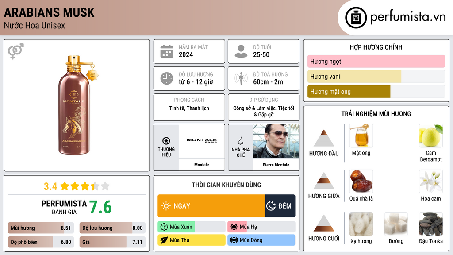Click the unisex gender symbol icon
The width and height of the screenshot is (453, 255).
pos(16,51)
